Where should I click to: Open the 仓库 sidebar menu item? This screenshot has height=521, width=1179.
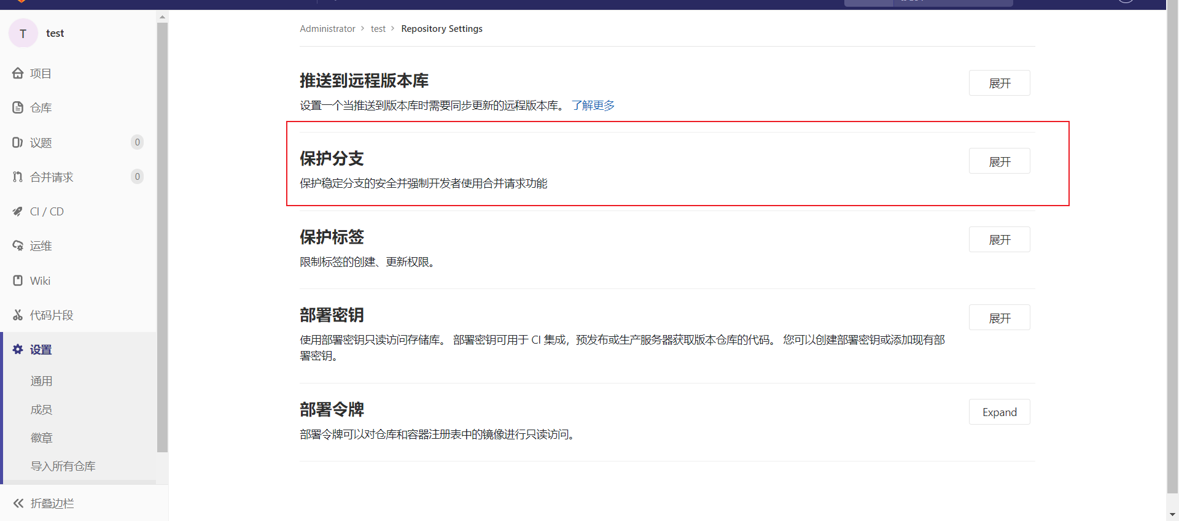pyautogui.click(x=78, y=107)
